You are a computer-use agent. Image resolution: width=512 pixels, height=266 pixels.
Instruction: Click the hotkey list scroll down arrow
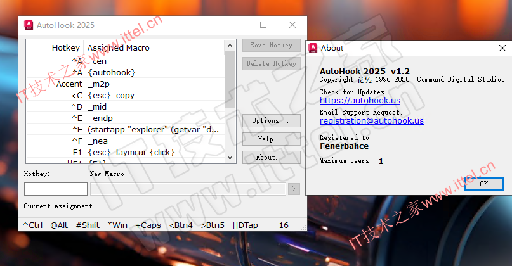click(230, 158)
